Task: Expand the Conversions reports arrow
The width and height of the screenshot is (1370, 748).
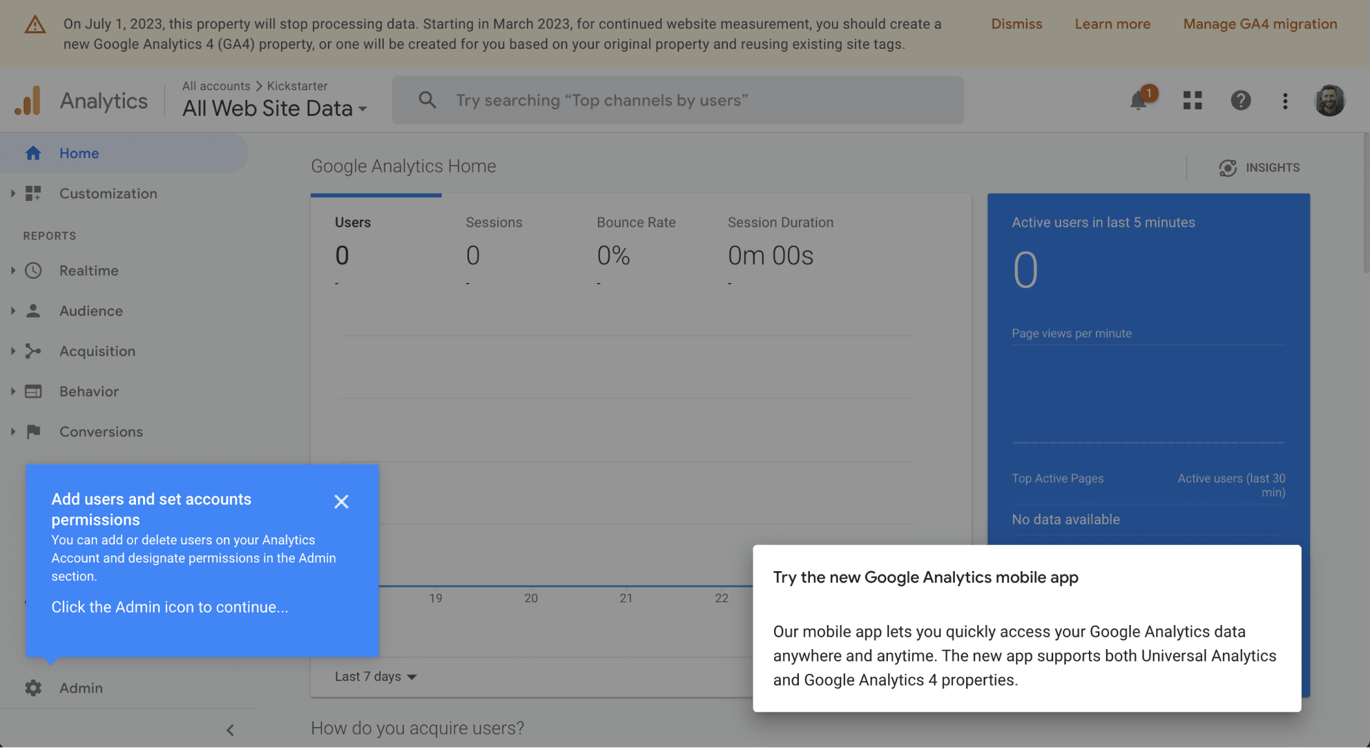Action: tap(12, 431)
